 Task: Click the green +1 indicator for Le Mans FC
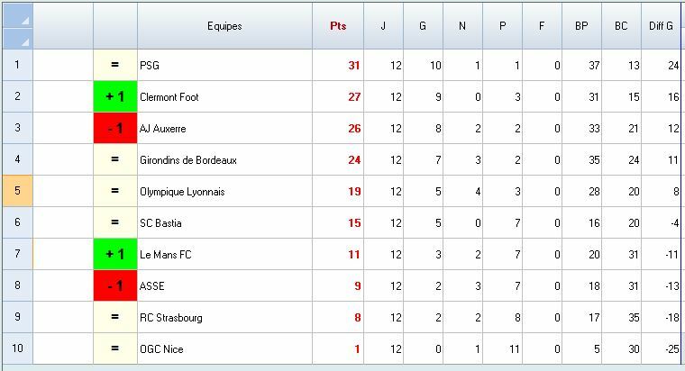pos(115,254)
